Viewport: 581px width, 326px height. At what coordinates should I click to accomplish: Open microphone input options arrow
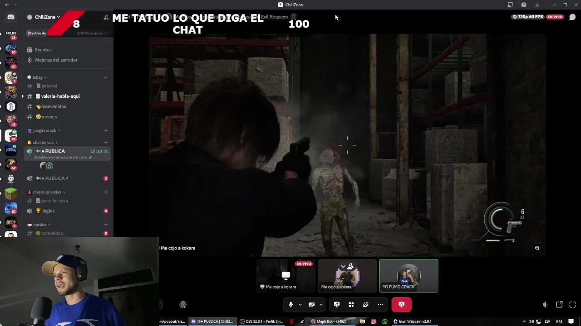point(300,305)
